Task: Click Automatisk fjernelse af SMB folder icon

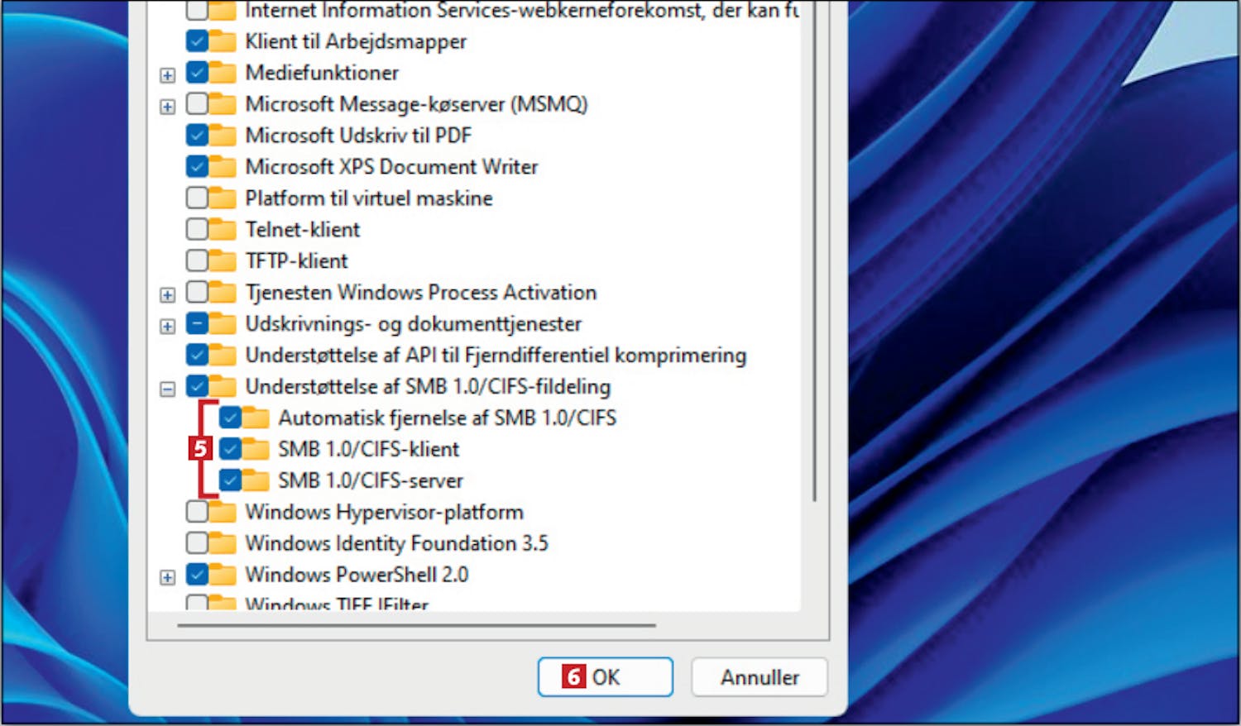Action: (x=256, y=418)
